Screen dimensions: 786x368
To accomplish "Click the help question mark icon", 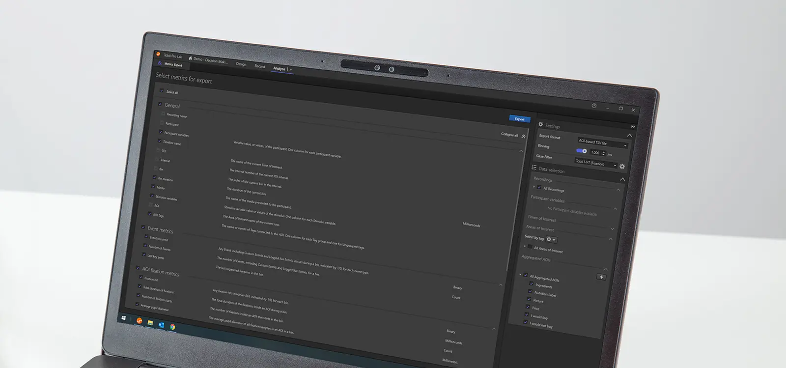I will tap(594, 106).
